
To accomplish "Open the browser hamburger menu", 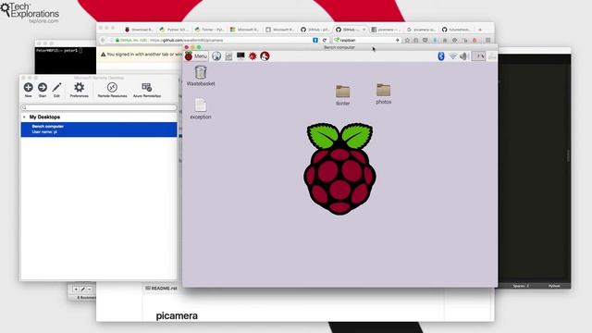I will coord(487,40).
